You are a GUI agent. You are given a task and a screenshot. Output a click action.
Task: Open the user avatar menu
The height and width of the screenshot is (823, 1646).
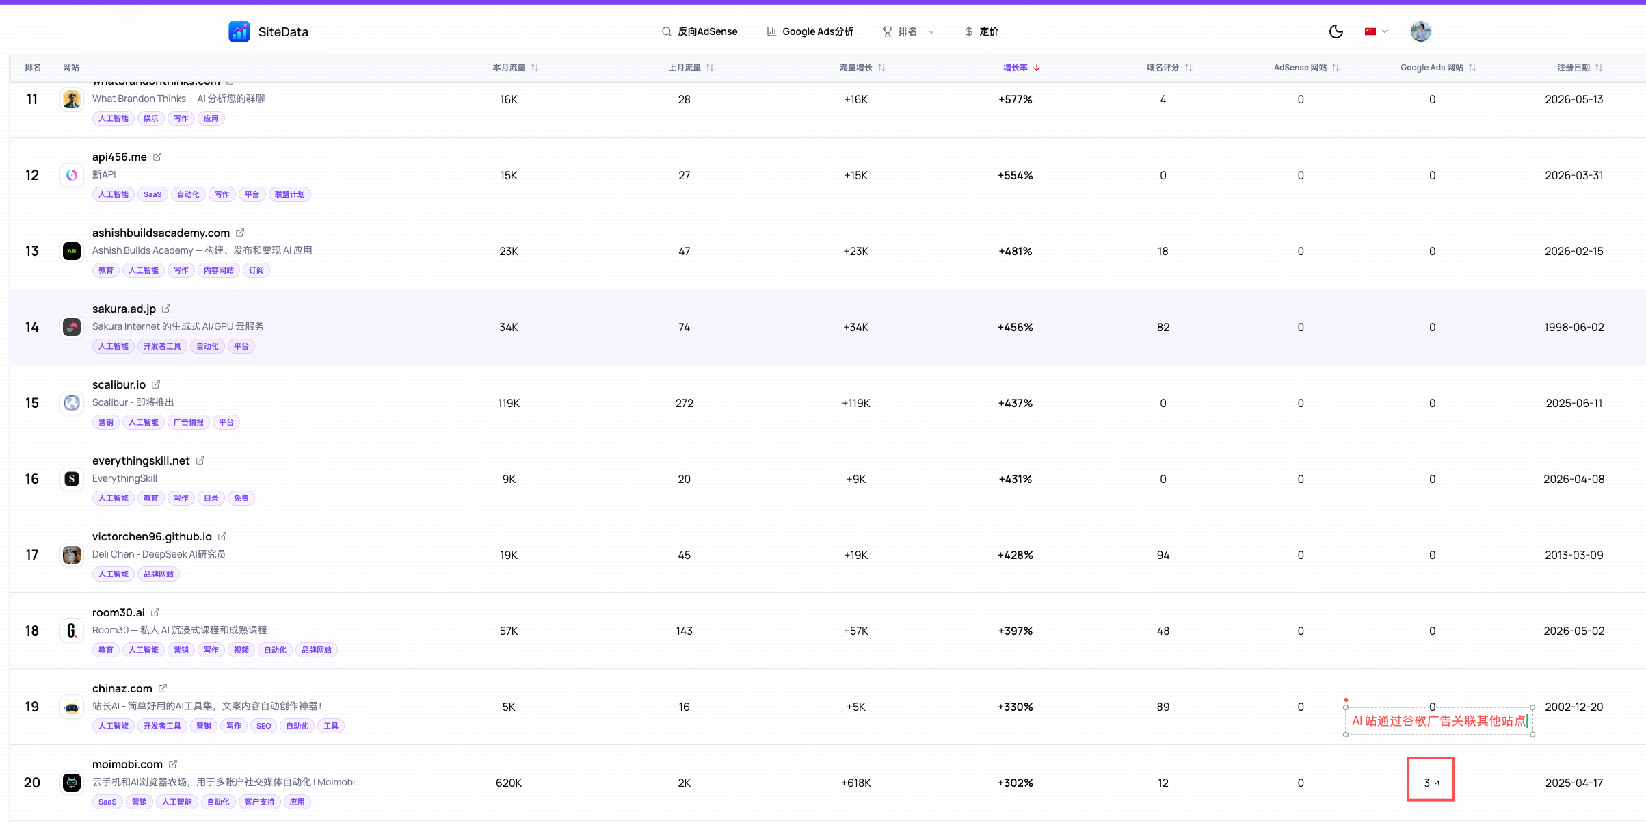tap(1420, 31)
